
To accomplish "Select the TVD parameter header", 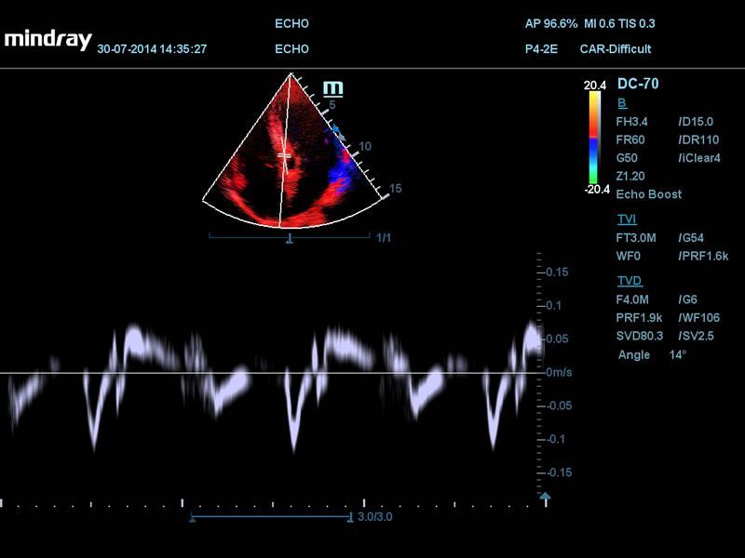I will [x=630, y=281].
